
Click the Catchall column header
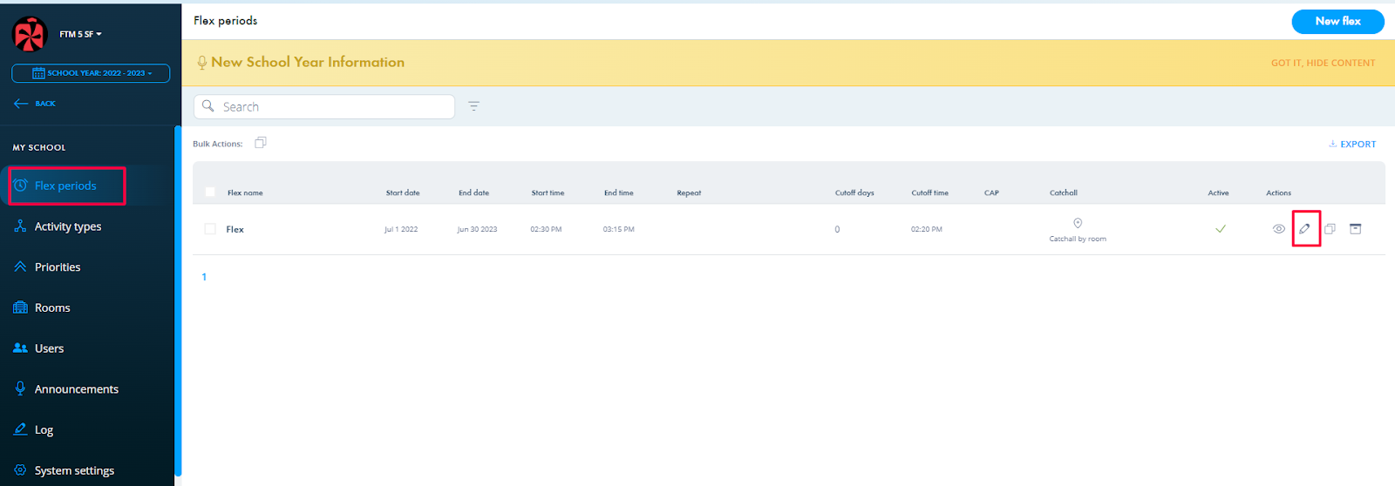(x=1064, y=193)
